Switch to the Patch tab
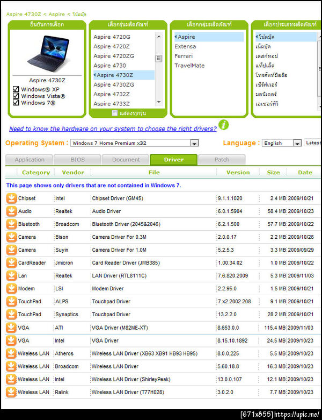 coord(222,160)
